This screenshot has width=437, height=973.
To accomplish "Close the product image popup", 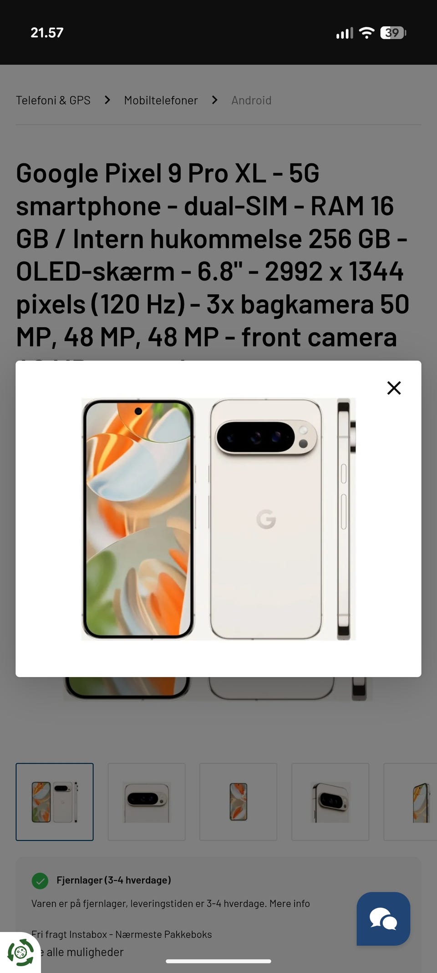I will click(394, 388).
